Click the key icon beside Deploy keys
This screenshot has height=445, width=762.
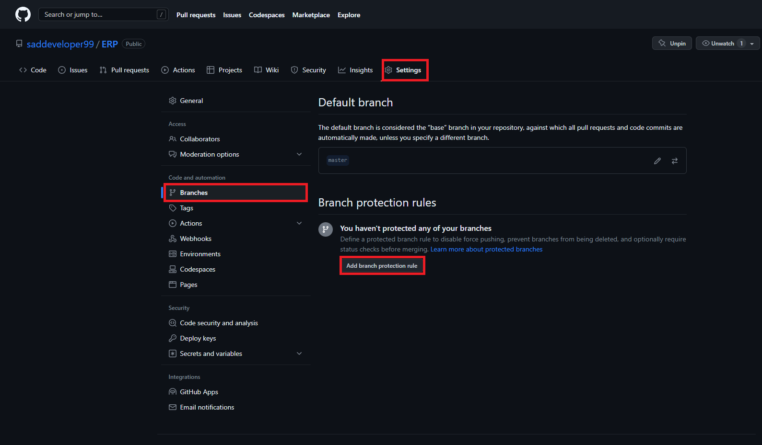[x=173, y=338]
